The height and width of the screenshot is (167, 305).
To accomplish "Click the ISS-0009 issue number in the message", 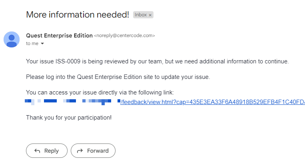I will click(x=68, y=61).
